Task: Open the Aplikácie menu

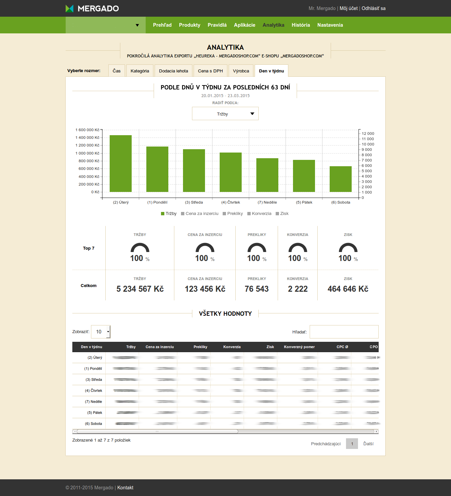Action: point(245,25)
